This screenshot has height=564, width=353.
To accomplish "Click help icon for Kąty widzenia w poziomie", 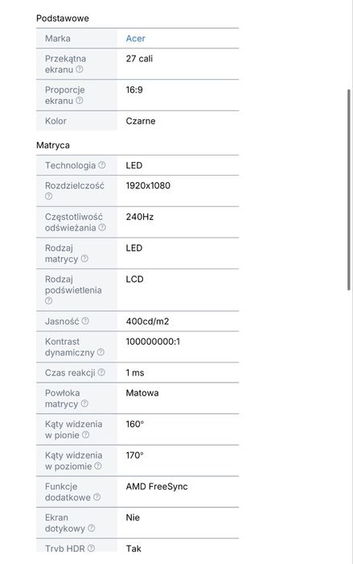I will [x=97, y=466].
